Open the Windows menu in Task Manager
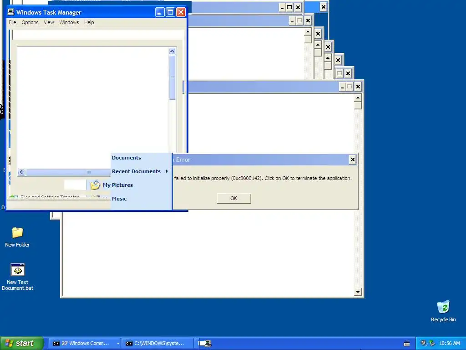This screenshot has height=350, width=466. click(x=69, y=22)
